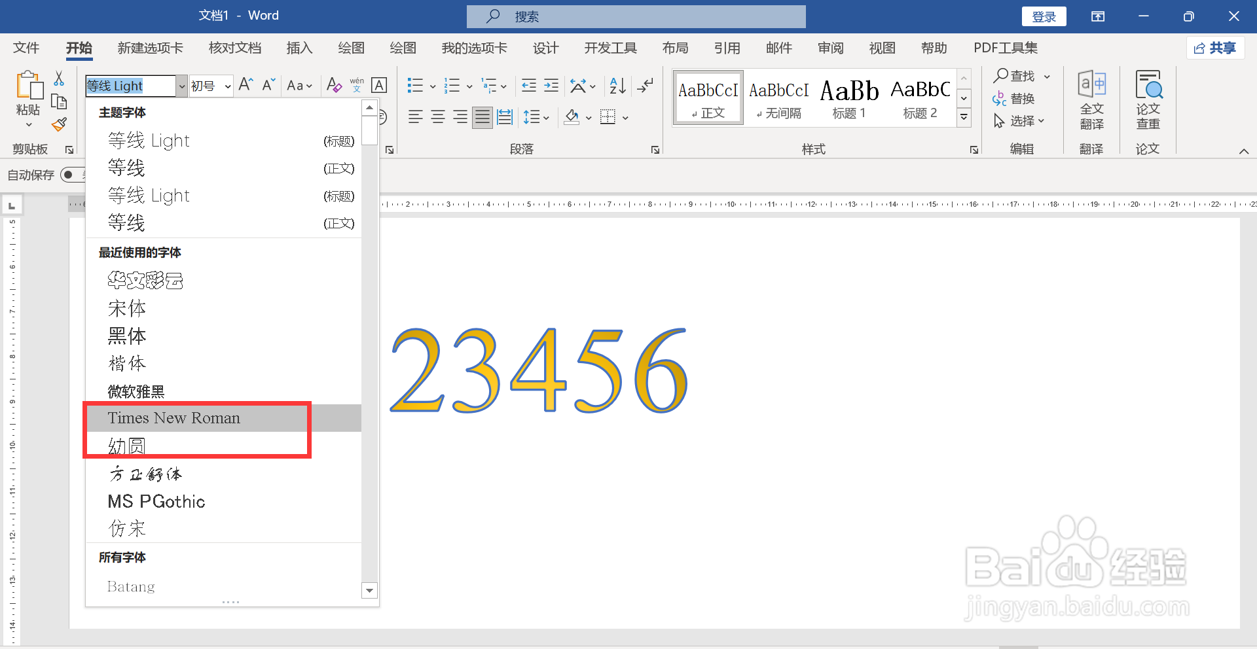Click the Sign in button

click(1044, 16)
